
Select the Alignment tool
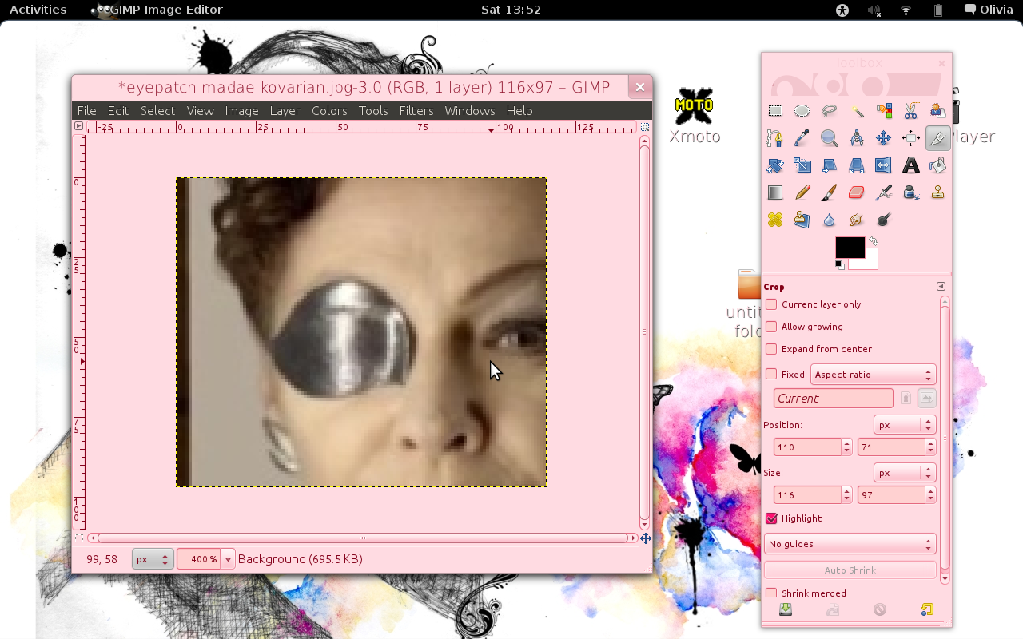[911, 138]
